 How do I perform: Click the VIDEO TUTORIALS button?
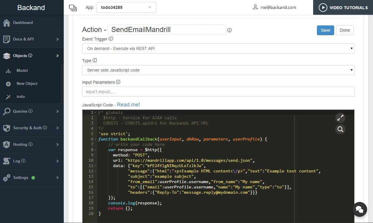(x=343, y=7)
